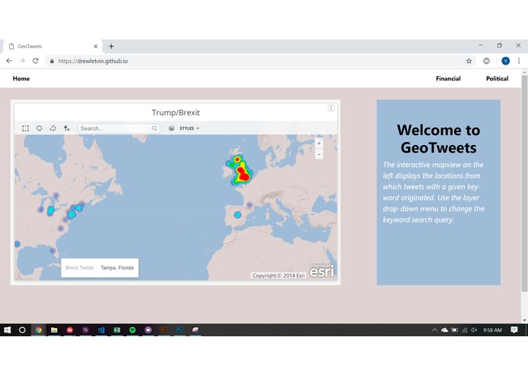Clear map selection with pin-x tool
This screenshot has width=528, height=375.
coord(67,128)
